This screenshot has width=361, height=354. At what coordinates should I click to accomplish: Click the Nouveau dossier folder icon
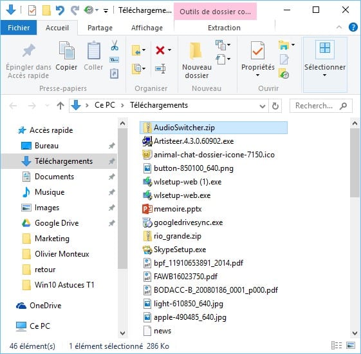click(x=196, y=50)
